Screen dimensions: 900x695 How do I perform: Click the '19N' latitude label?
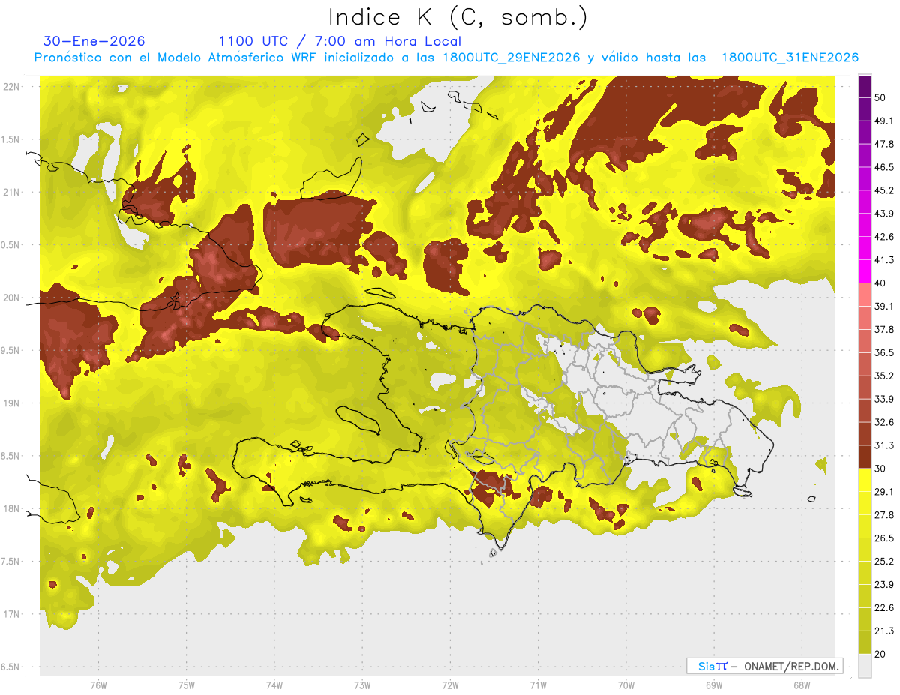[13, 403]
